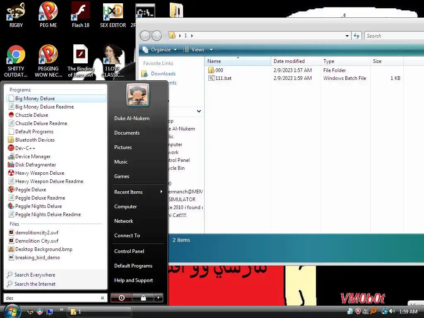Viewport: 424px width, 318px height.
Task: Click the Disk Defragmenter icon in results
Action: tap(11, 165)
